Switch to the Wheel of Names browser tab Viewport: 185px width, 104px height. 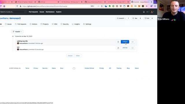tap(25, 2)
